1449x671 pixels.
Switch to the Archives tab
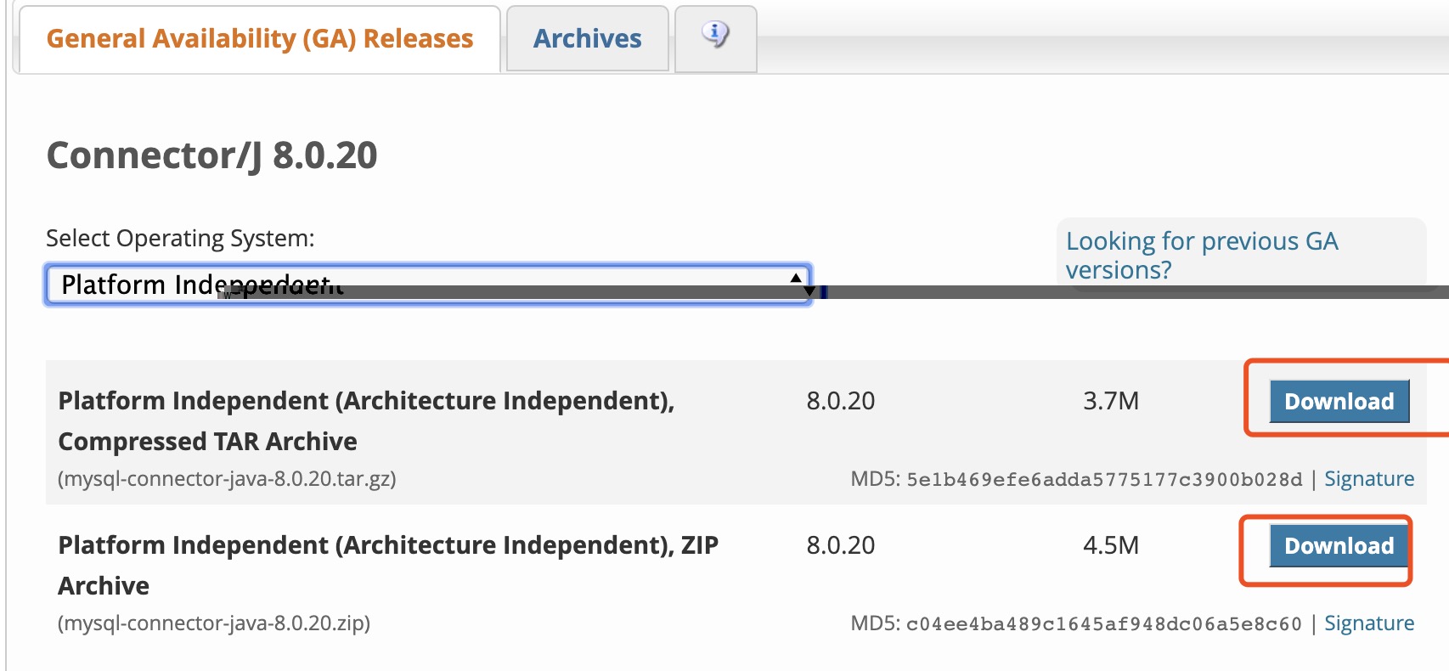pos(587,38)
